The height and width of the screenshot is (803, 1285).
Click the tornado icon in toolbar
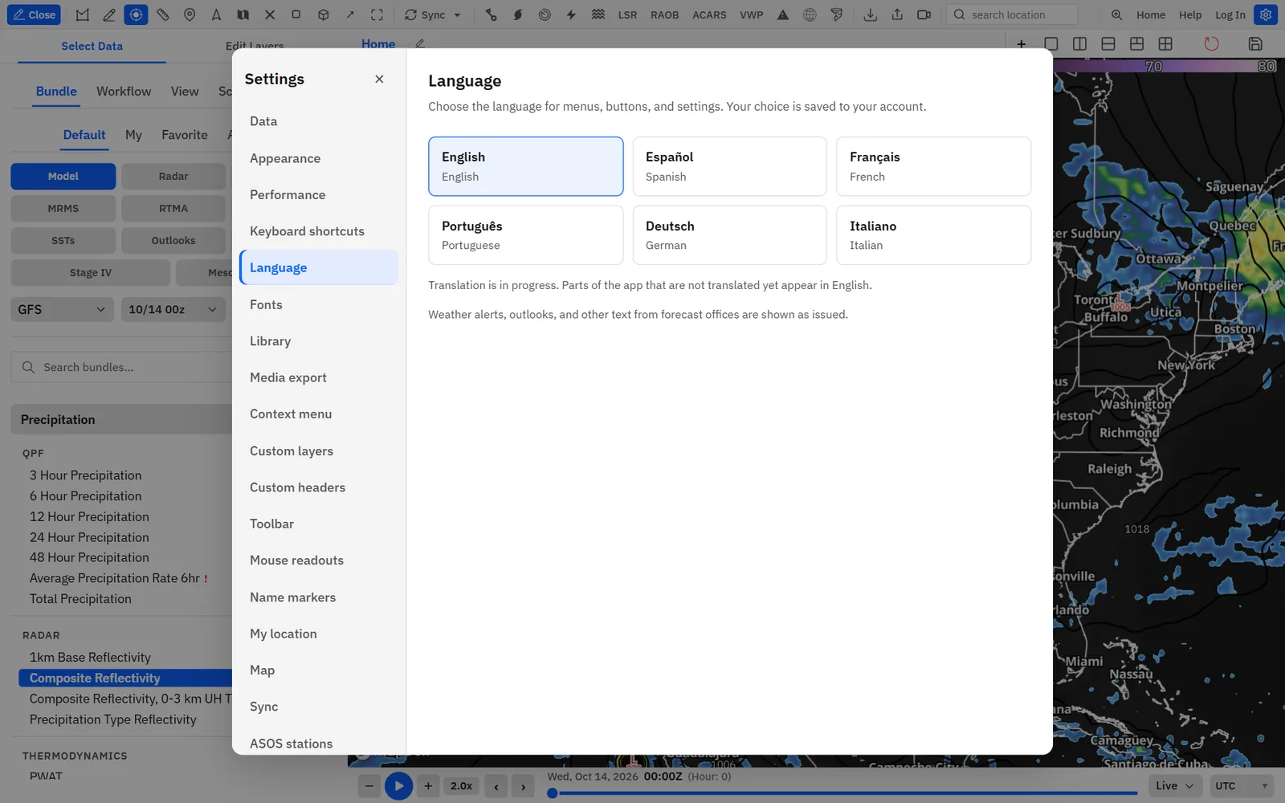(837, 14)
